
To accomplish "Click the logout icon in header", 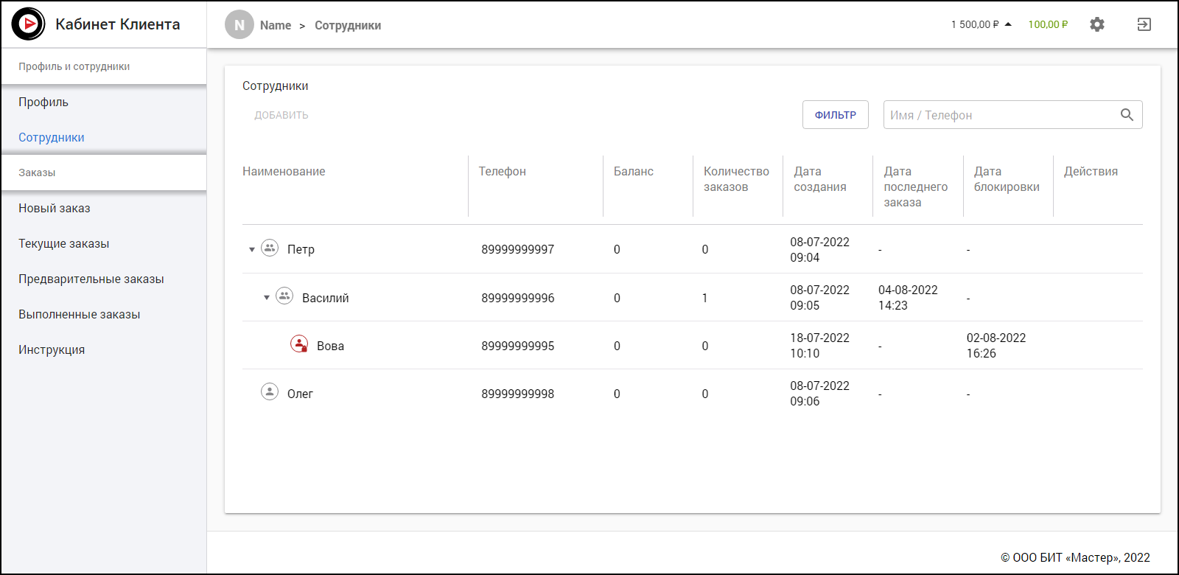I will pyautogui.click(x=1144, y=24).
